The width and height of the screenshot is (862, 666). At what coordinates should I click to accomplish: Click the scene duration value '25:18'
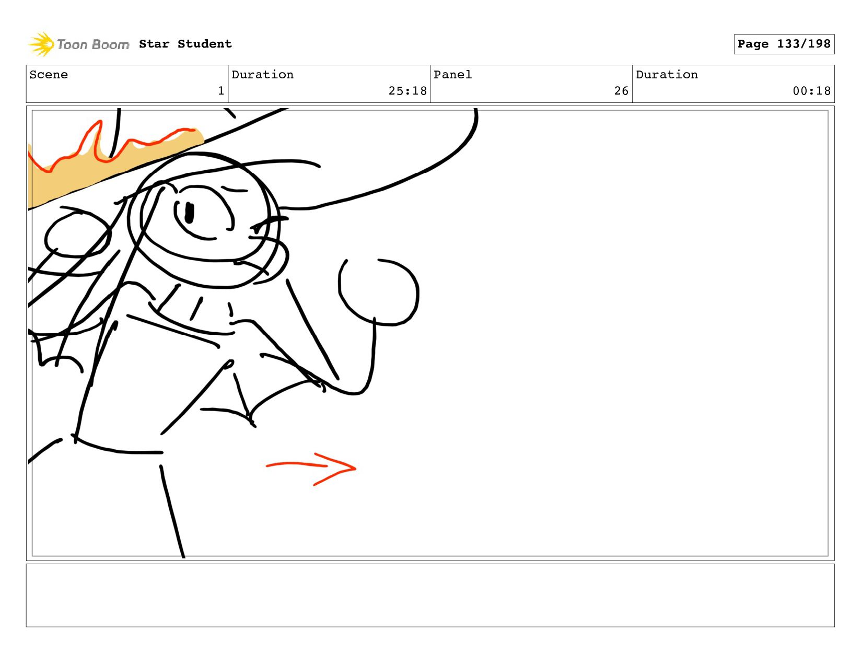407,91
